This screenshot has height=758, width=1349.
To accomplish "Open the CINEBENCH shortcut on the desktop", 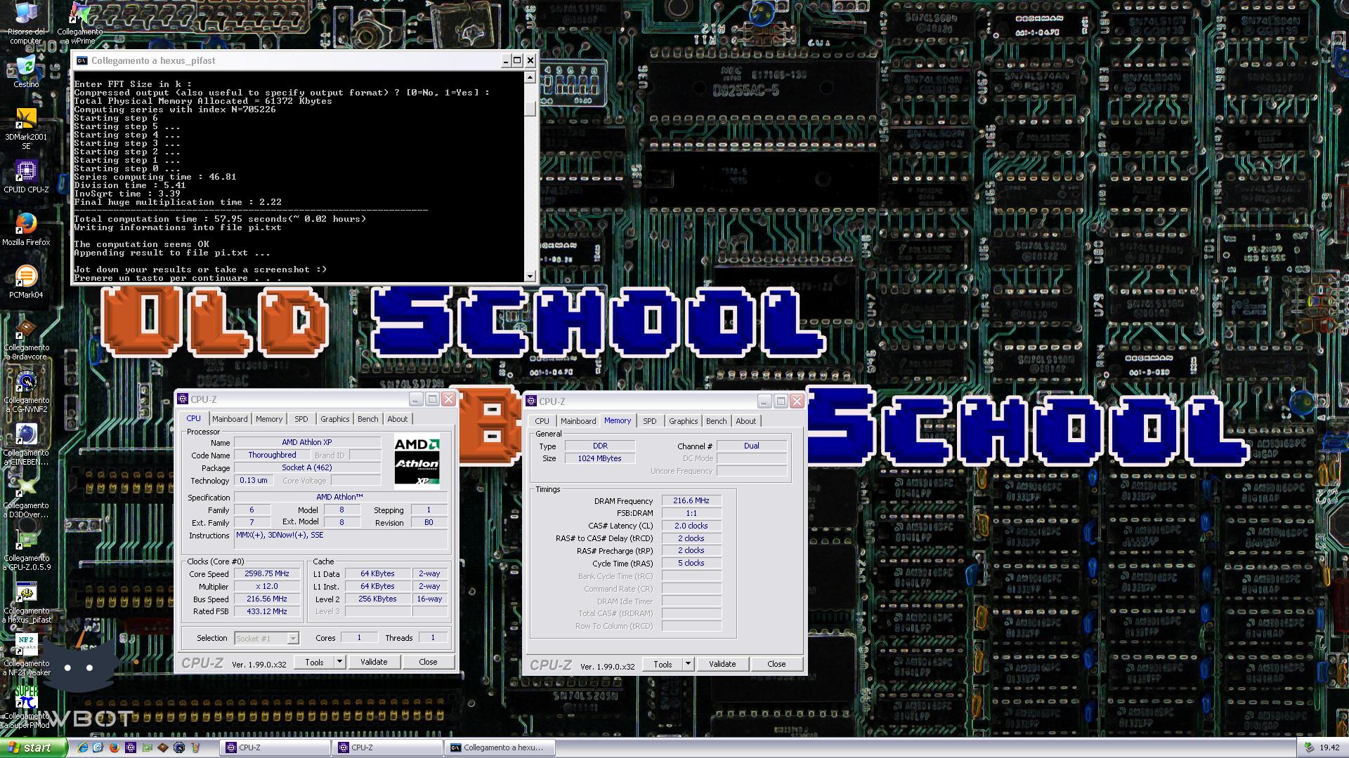I will [x=26, y=445].
